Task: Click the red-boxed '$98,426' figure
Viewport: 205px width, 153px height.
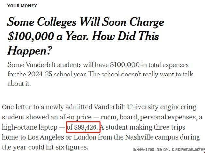Action: pyautogui.click(x=86, y=127)
